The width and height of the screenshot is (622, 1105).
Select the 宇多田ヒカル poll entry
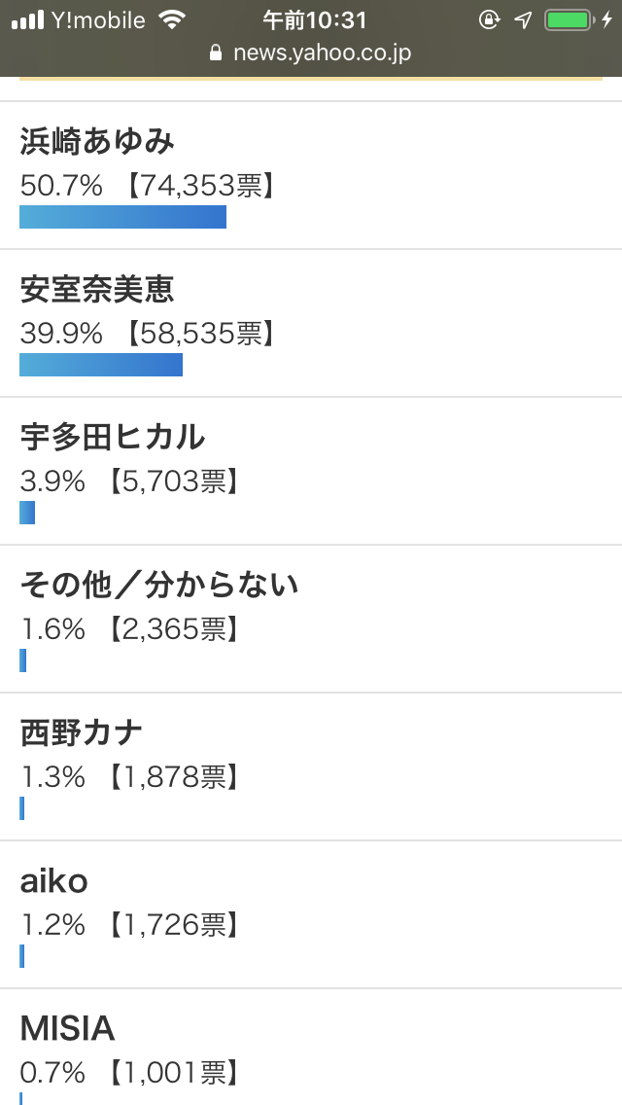tap(311, 472)
